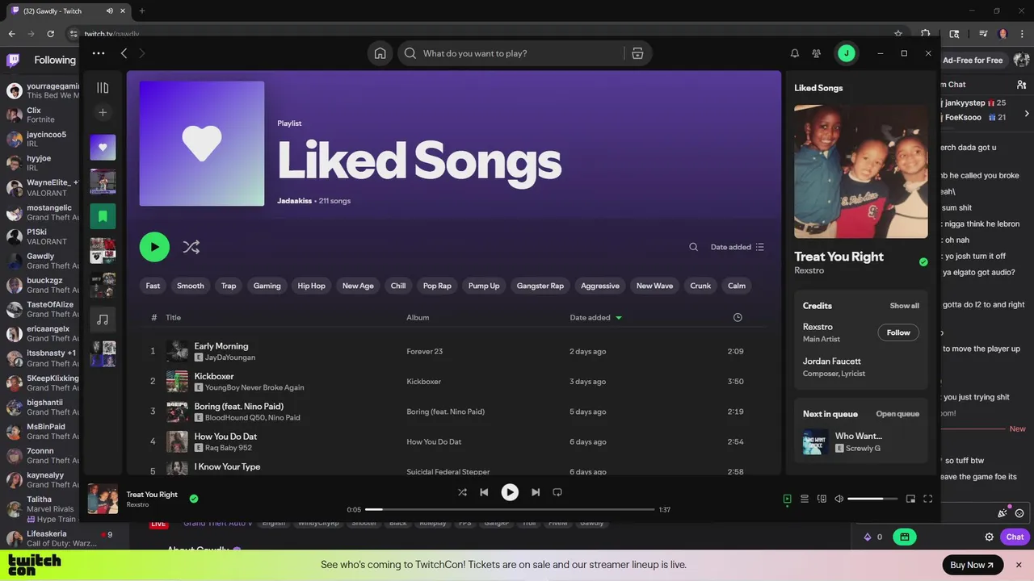Open Treat You Right album art
Viewport: 1034px width, 581px height.
click(x=861, y=171)
